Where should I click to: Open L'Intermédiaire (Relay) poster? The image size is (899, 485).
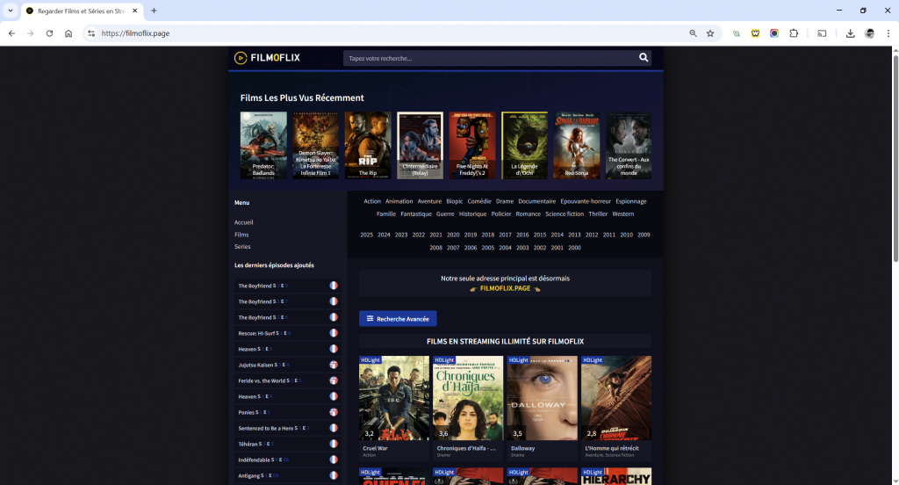[x=420, y=145]
